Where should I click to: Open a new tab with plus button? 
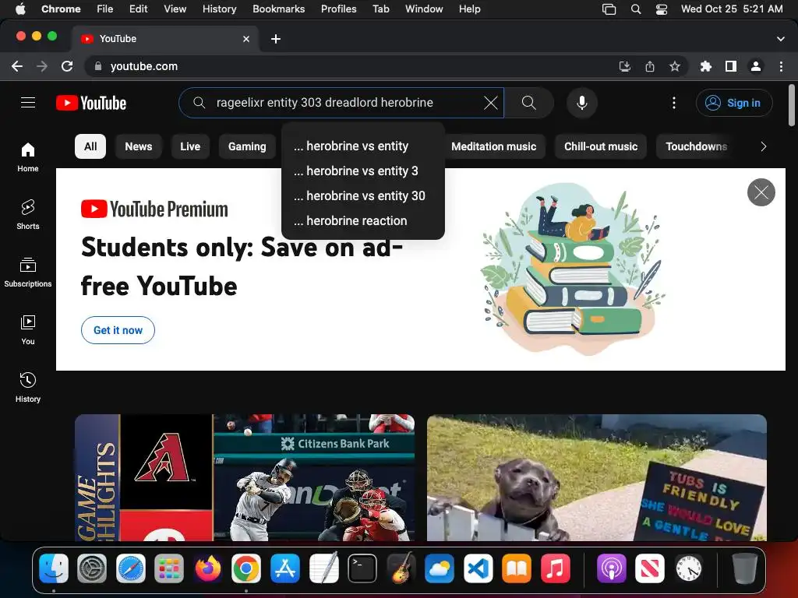(275, 39)
